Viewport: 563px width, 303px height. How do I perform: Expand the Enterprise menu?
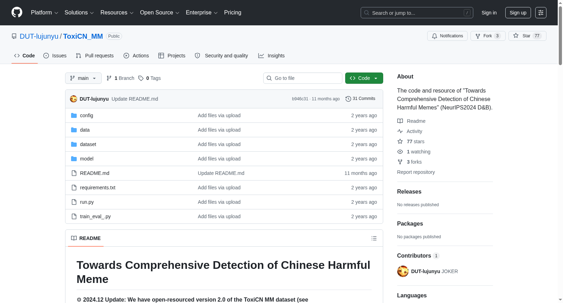pyautogui.click(x=202, y=13)
